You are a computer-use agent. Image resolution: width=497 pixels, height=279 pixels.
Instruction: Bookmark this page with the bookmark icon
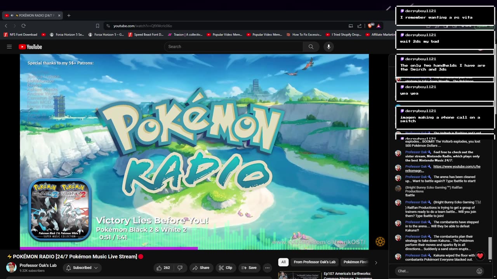97,26
